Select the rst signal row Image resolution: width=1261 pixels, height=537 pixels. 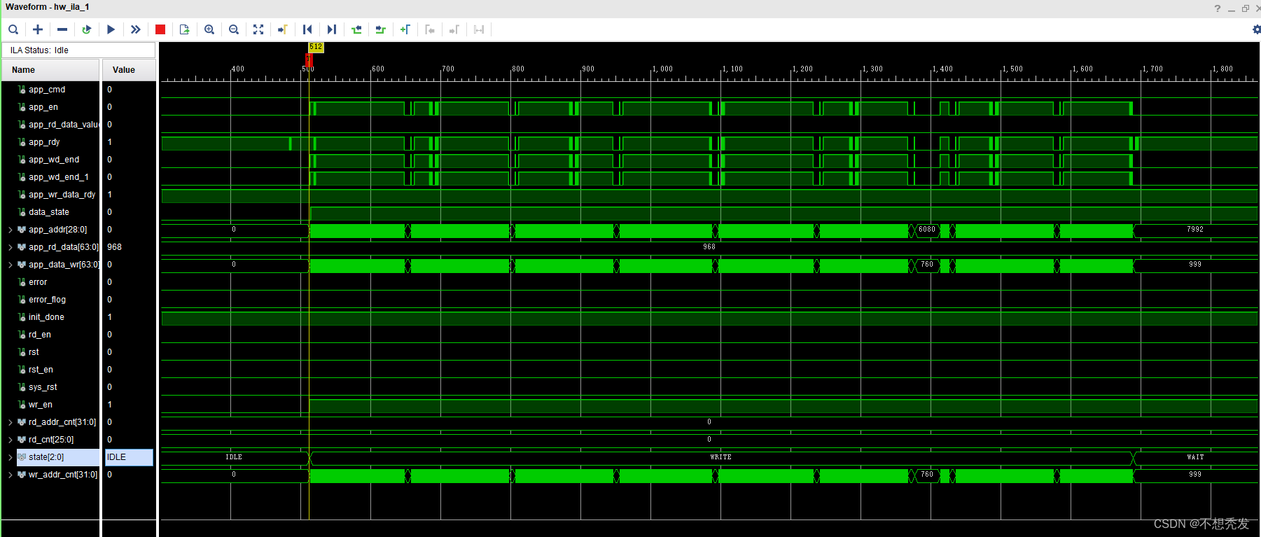[x=34, y=352]
